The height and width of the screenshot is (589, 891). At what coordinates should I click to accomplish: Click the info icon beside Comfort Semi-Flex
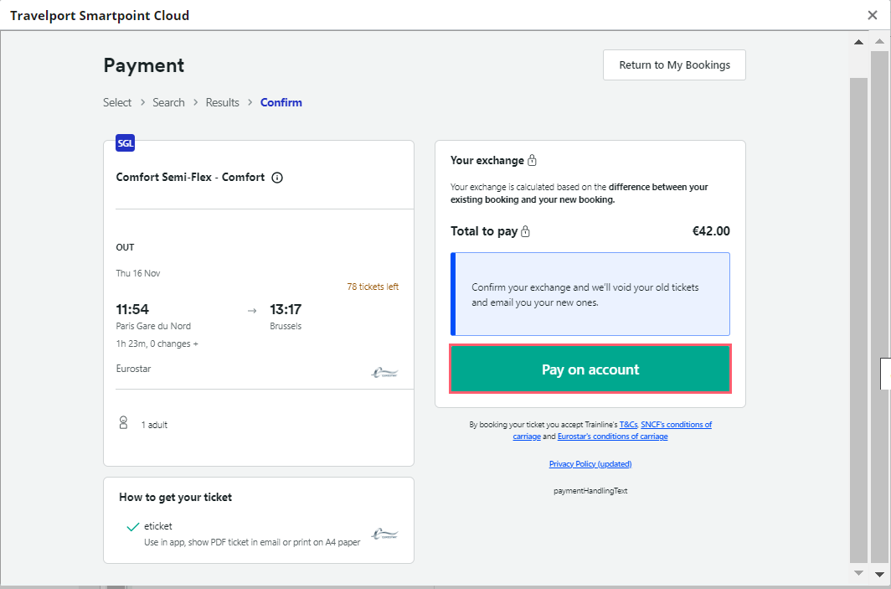277,178
